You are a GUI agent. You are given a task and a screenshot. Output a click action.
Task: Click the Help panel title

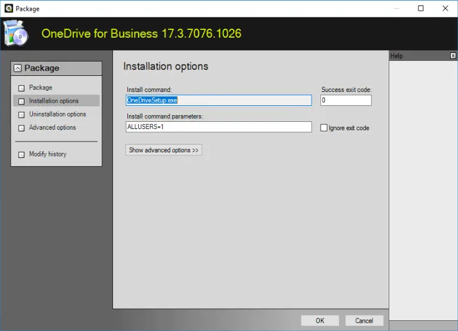coord(396,56)
